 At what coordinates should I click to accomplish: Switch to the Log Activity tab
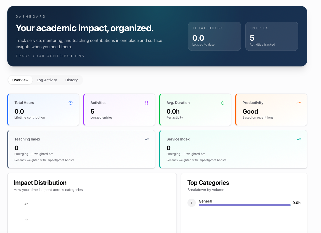pos(47,80)
